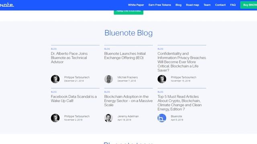Click the December 7, 2018 date
This screenshot has width=257, height=144.
tap(126, 81)
